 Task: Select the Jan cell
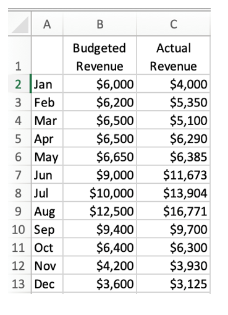(x=47, y=84)
